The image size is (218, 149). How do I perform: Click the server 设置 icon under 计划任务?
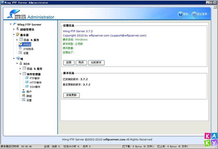20,53
